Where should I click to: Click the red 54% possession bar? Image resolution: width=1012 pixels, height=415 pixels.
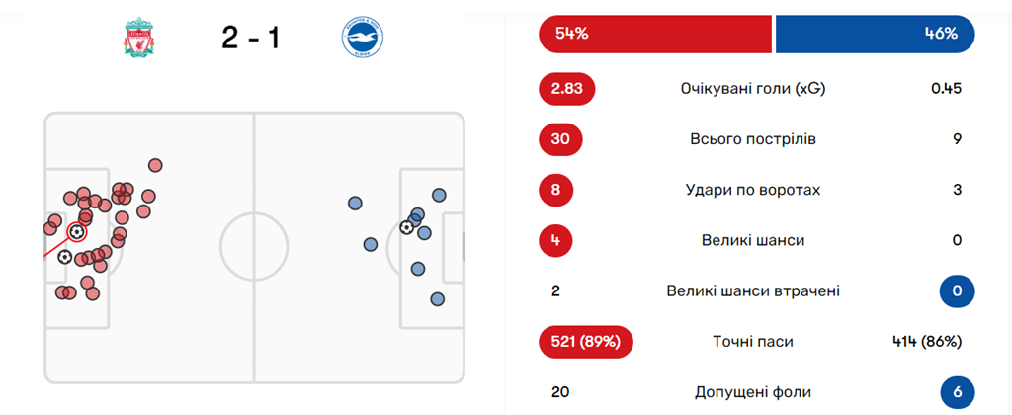point(654,34)
